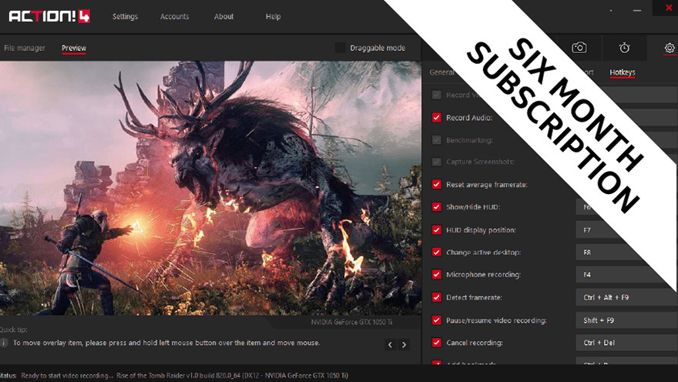Image resolution: width=678 pixels, height=382 pixels.
Task: Select the Preview tab
Action: pyautogui.click(x=74, y=48)
